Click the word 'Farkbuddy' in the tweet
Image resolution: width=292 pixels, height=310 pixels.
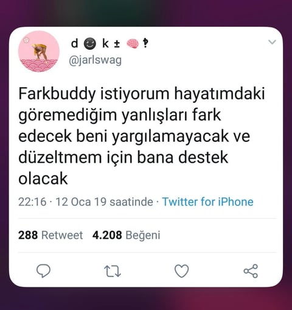(57, 94)
